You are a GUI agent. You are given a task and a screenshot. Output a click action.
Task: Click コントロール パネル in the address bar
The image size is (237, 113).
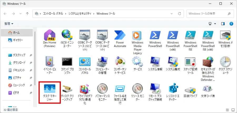pyautogui.click(x=53, y=14)
